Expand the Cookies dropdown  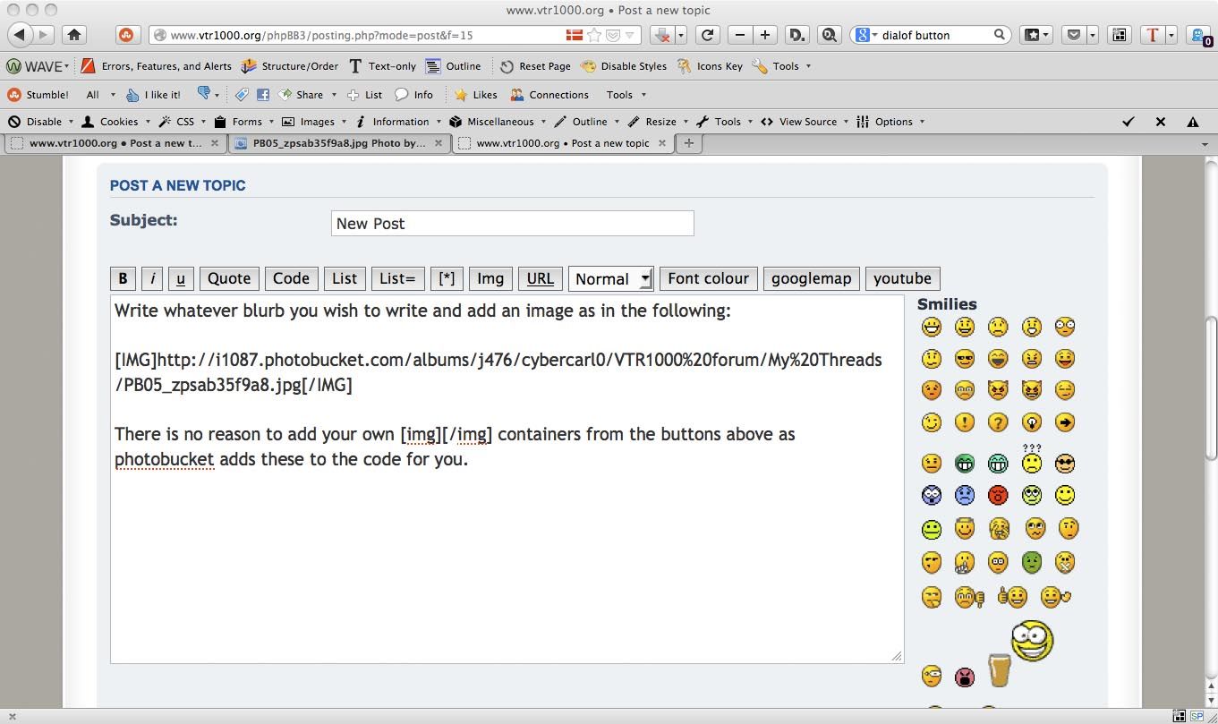[x=115, y=122]
